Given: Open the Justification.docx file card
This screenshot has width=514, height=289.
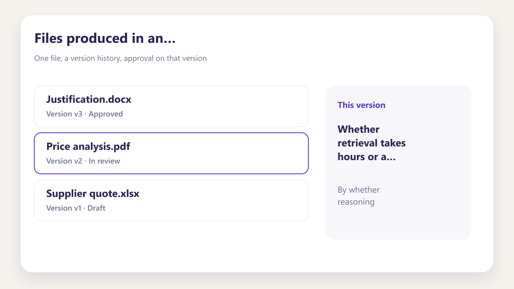Looking at the screenshot, I should click(x=171, y=106).
